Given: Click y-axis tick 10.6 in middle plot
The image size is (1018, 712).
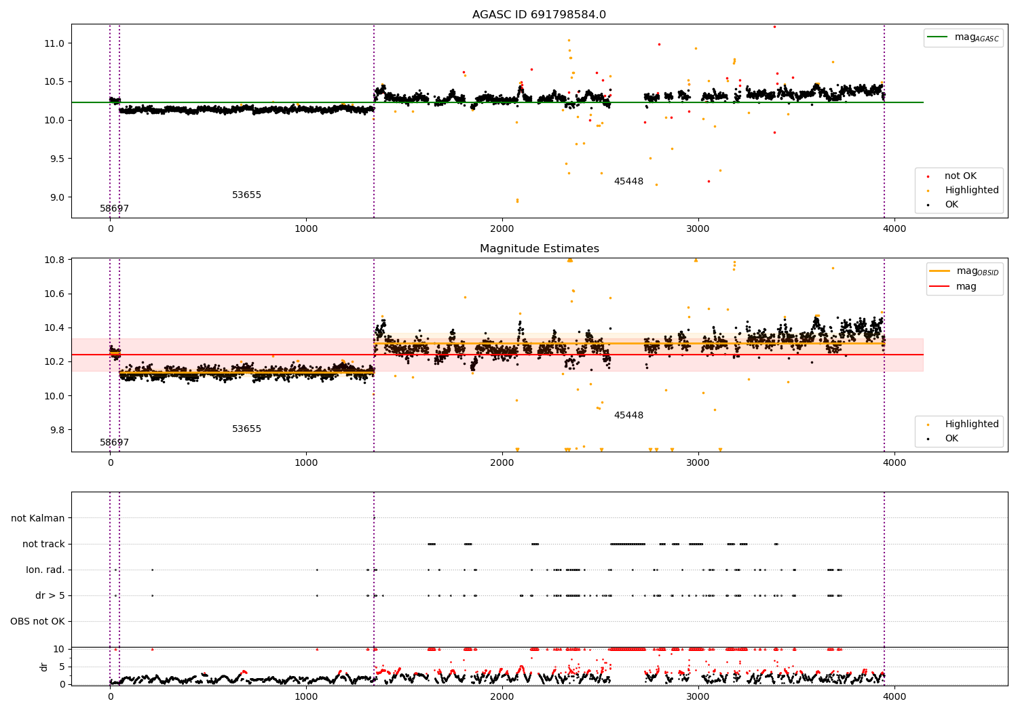Looking at the screenshot, I should (x=54, y=294).
